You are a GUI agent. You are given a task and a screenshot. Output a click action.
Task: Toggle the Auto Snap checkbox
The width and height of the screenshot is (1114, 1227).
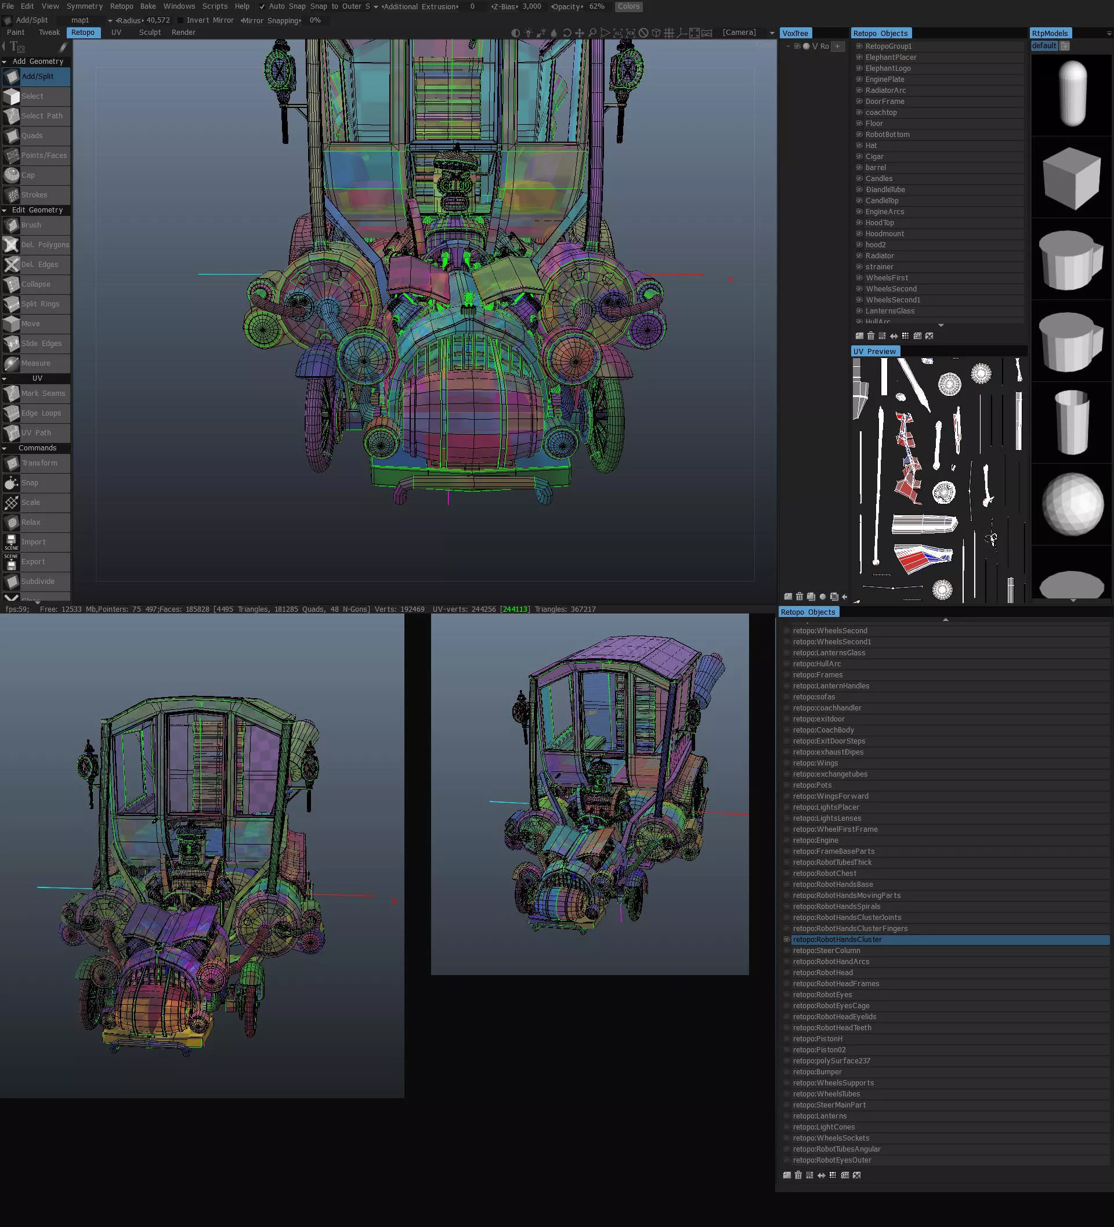pyautogui.click(x=262, y=7)
